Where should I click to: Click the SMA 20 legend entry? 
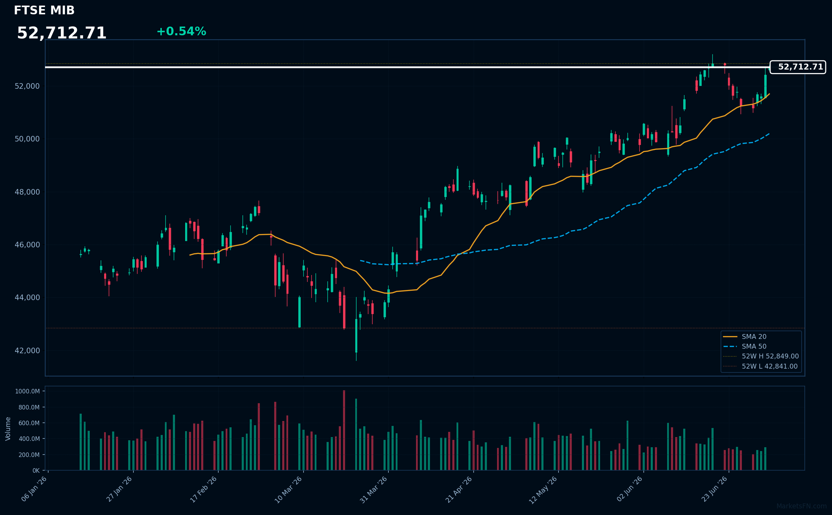point(754,336)
